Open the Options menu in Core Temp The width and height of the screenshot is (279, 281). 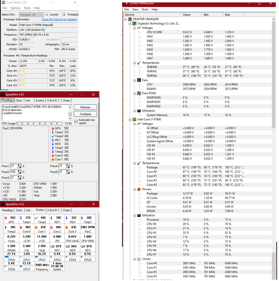(15, 8)
